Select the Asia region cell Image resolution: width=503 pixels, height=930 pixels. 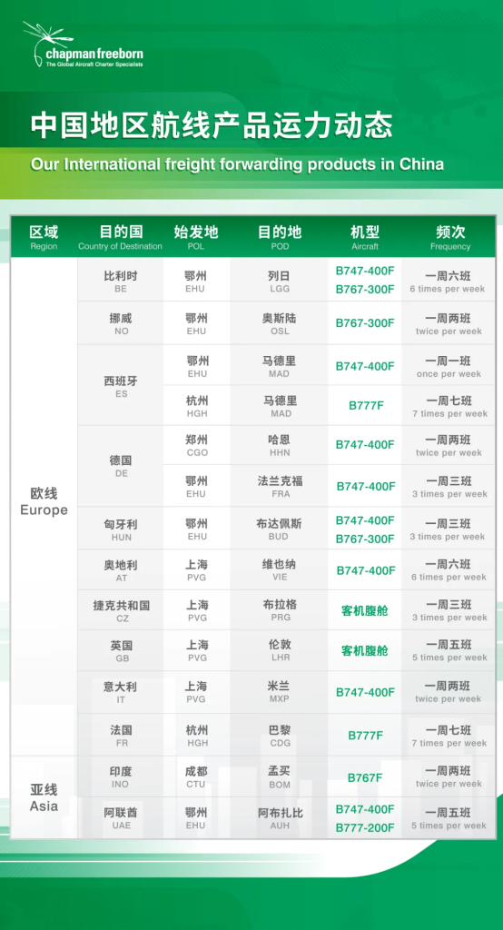click(44, 797)
